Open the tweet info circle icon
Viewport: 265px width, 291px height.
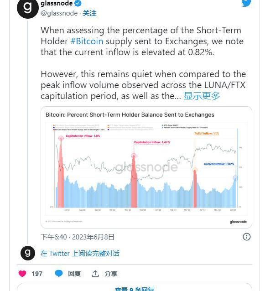tap(246, 237)
